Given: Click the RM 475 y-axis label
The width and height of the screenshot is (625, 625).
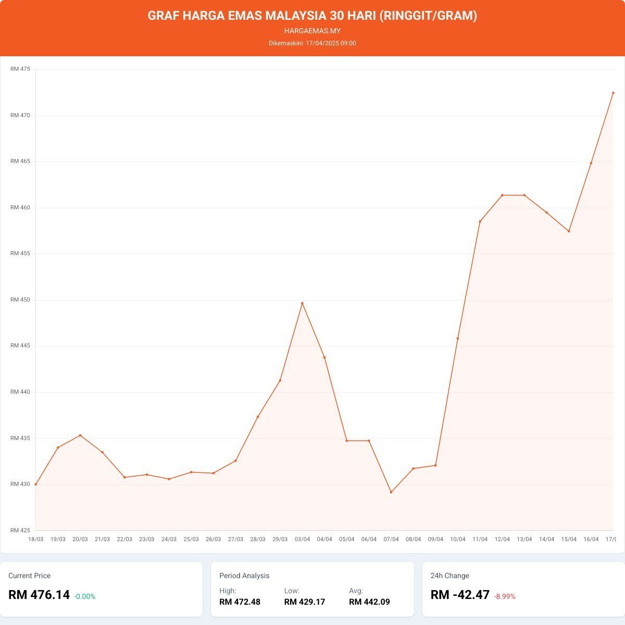Looking at the screenshot, I should pos(20,69).
